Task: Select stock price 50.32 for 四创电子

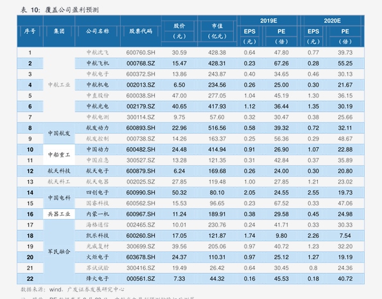Action: (179, 192)
